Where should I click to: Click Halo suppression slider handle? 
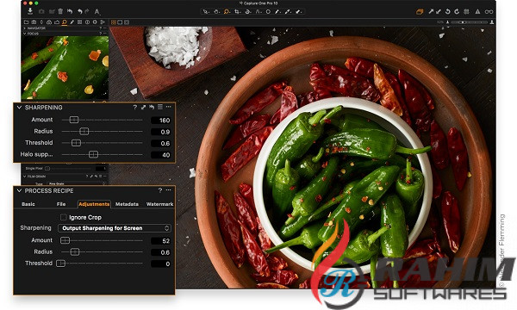pyautogui.click(x=94, y=154)
